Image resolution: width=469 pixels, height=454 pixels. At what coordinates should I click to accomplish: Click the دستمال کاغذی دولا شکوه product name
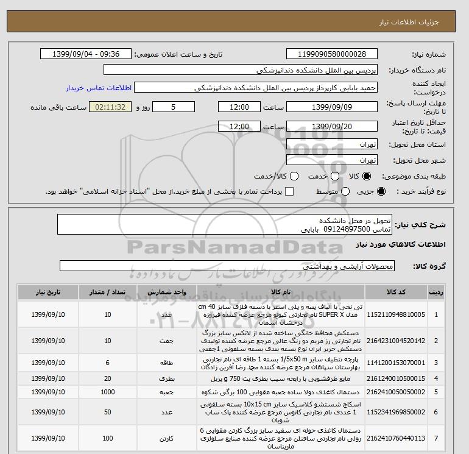281,392
